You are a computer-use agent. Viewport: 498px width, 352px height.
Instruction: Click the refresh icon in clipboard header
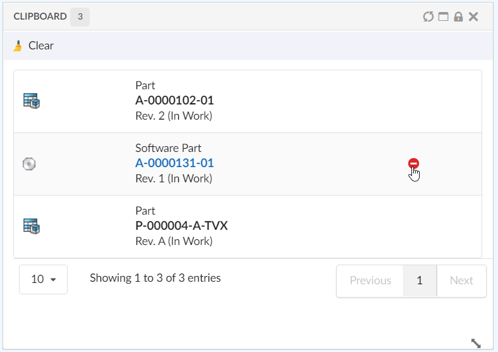[x=428, y=16]
